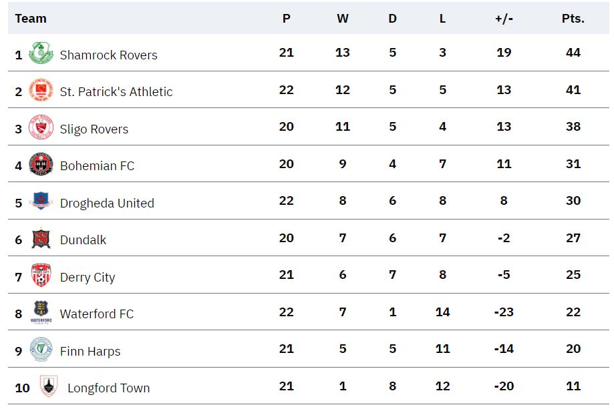Screen dimensions: 614x415
Task: Click the Derry City club crest
Action: [x=41, y=275]
